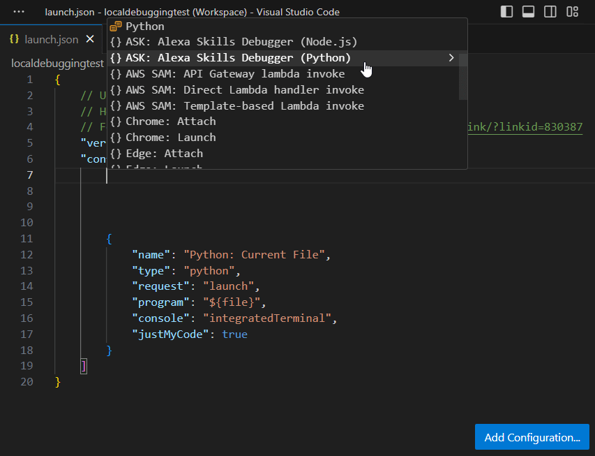Screen dimensions: 595x456
Task: Click line number 12 in gutter
Action: click(x=27, y=254)
